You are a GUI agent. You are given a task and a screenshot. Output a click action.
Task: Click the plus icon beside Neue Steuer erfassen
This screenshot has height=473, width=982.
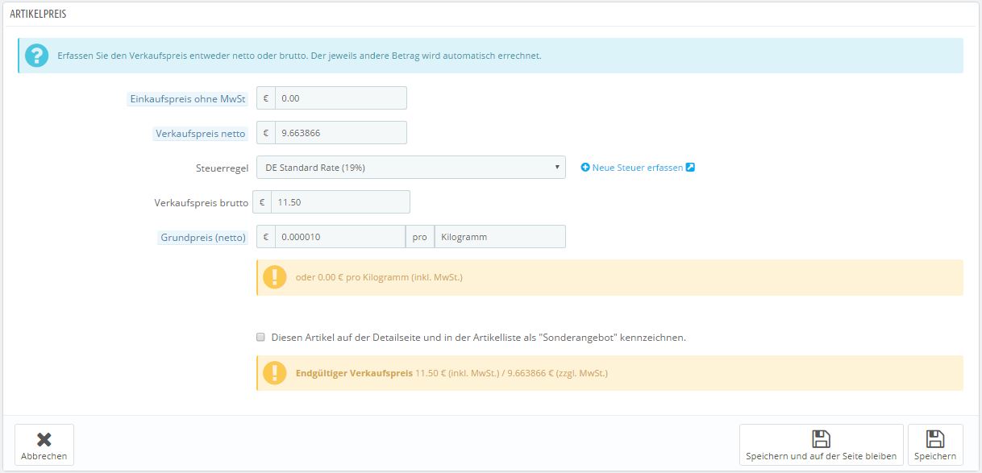585,168
